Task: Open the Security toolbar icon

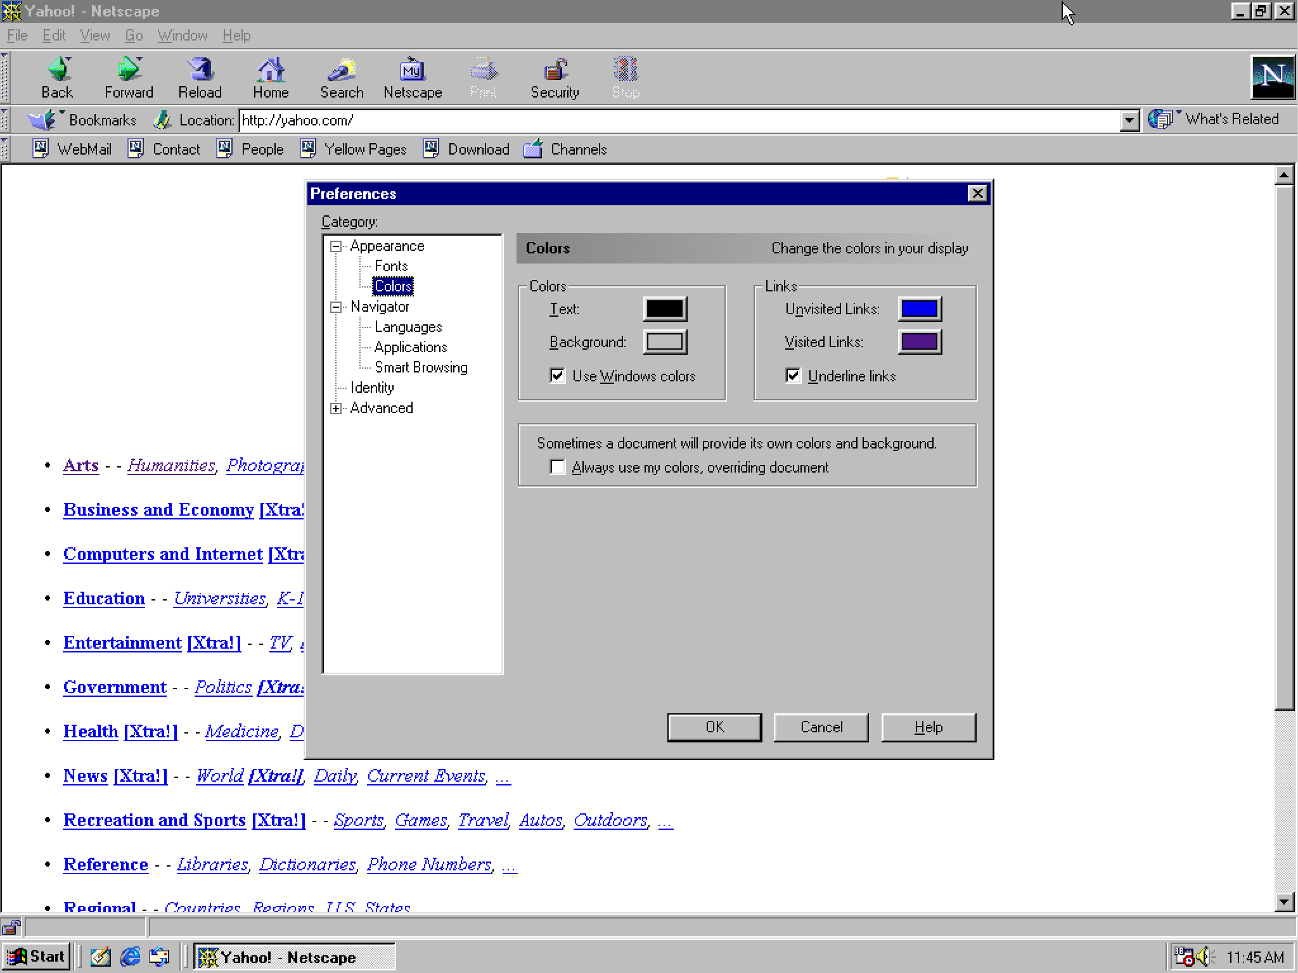Action: point(555,77)
